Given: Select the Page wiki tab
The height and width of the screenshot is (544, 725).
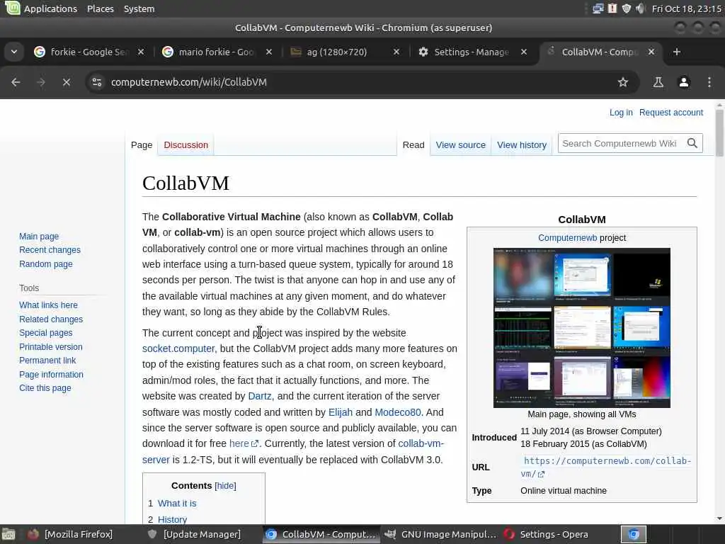Looking at the screenshot, I should 142,144.
